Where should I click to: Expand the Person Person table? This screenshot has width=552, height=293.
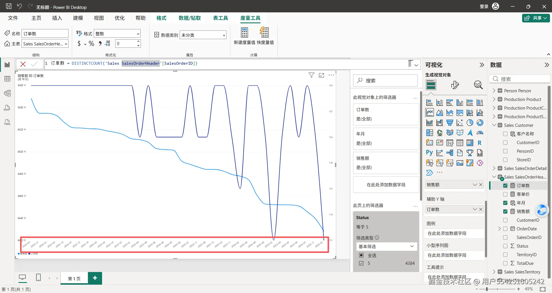click(494, 91)
